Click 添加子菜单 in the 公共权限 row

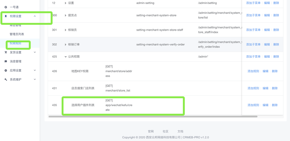click(x=253, y=57)
